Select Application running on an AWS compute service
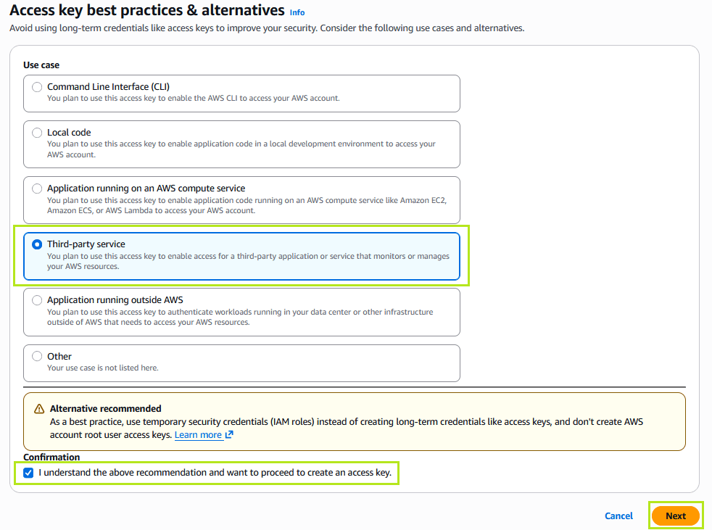This screenshot has height=530, width=712. [x=37, y=189]
